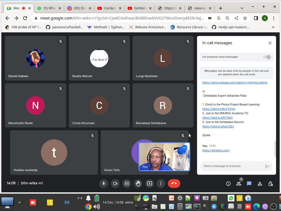Open the gtmetrix.com link in chat
Image resolution: width=281 pixels, height=211 pixels.
point(216,151)
